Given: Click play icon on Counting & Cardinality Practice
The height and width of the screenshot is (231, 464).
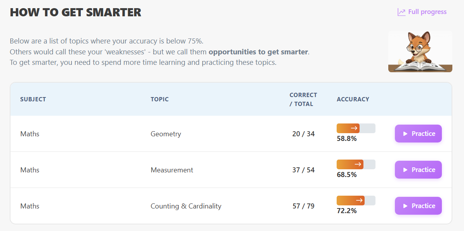Looking at the screenshot, I should [x=405, y=206].
